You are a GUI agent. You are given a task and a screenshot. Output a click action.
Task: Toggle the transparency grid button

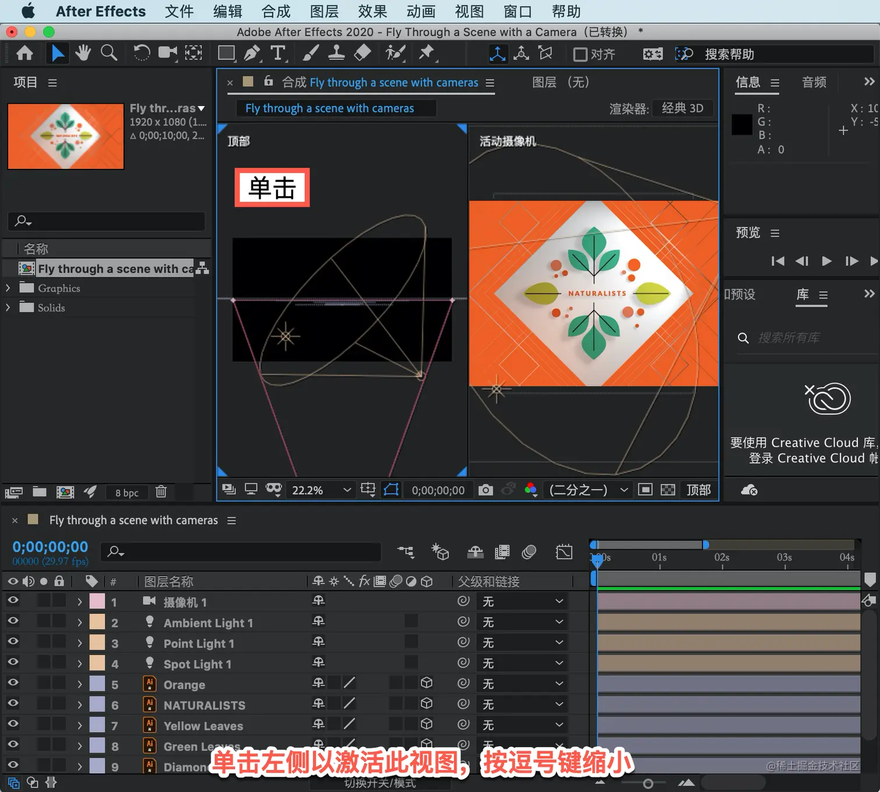[668, 490]
